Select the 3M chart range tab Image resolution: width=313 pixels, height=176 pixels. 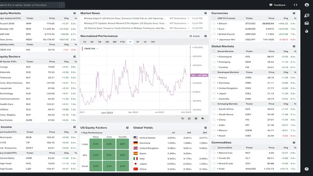(x=107, y=42)
